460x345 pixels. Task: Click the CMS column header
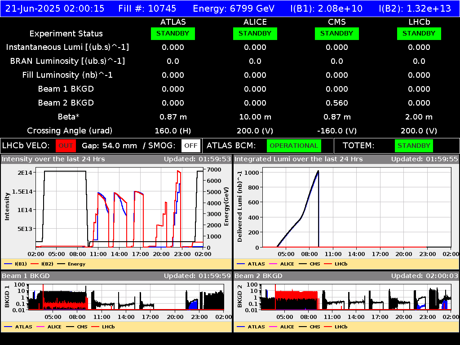pyautogui.click(x=337, y=22)
